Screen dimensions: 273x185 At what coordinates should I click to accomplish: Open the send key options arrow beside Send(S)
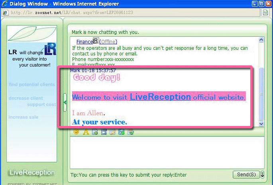pos(262,174)
